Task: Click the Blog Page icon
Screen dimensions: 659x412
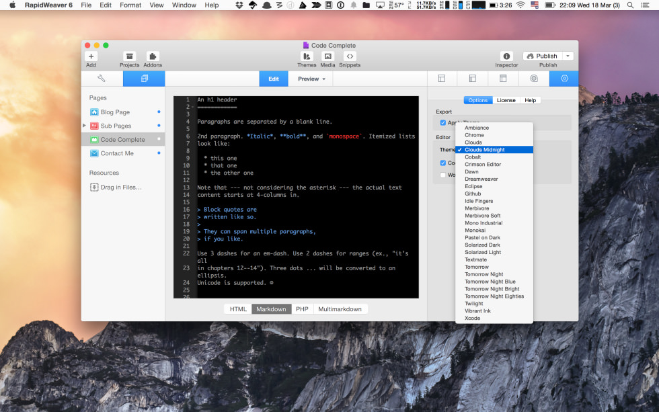Action: click(x=94, y=112)
